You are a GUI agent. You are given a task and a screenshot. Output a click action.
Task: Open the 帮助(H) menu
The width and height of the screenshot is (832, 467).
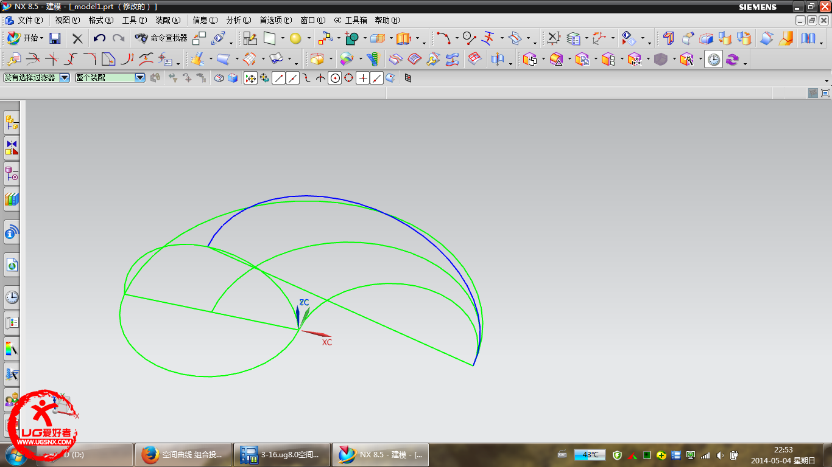click(387, 20)
